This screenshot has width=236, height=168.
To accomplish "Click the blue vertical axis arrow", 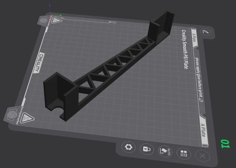I will [x=50, y=5].
